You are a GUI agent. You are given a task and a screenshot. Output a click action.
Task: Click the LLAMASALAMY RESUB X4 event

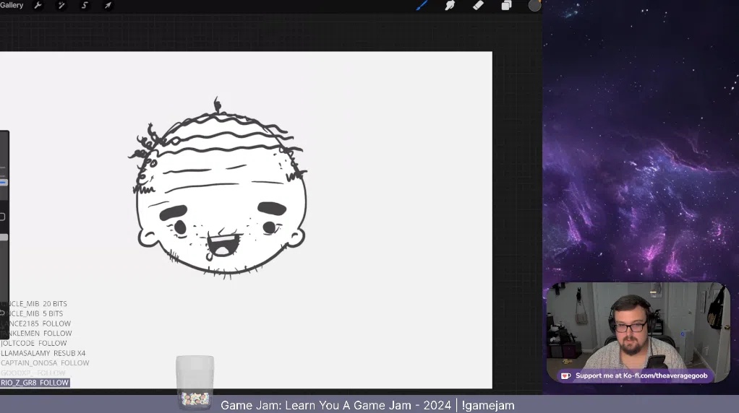43,353
